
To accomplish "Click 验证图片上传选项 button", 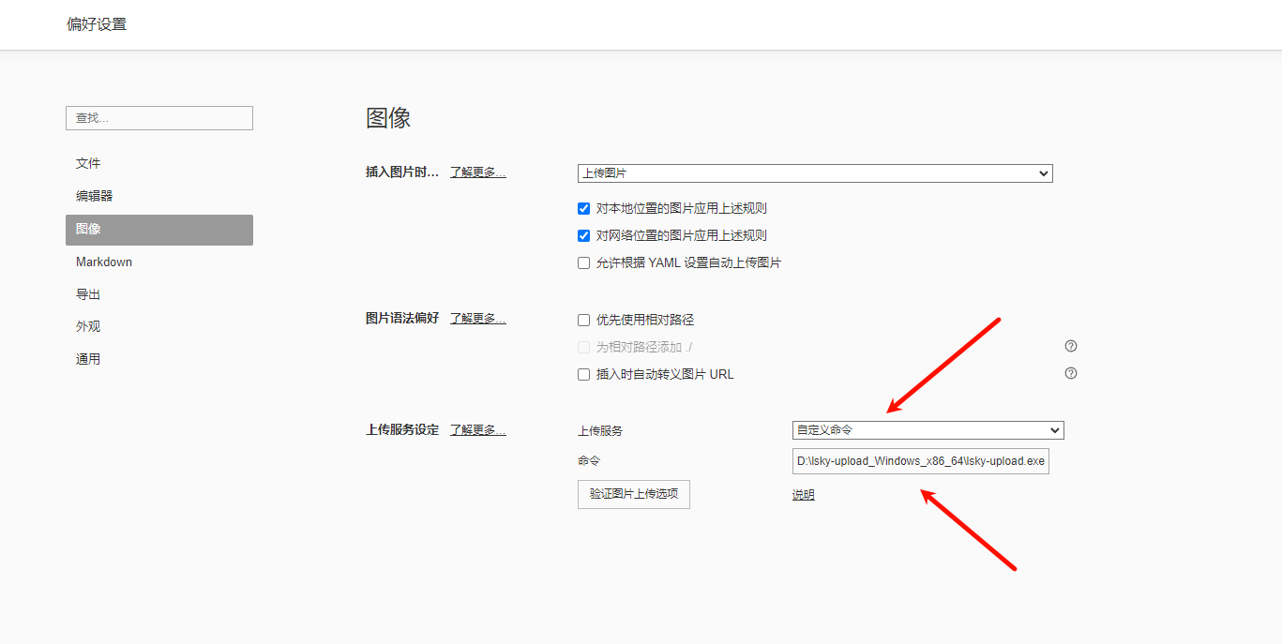I will [x=633, y=493].
